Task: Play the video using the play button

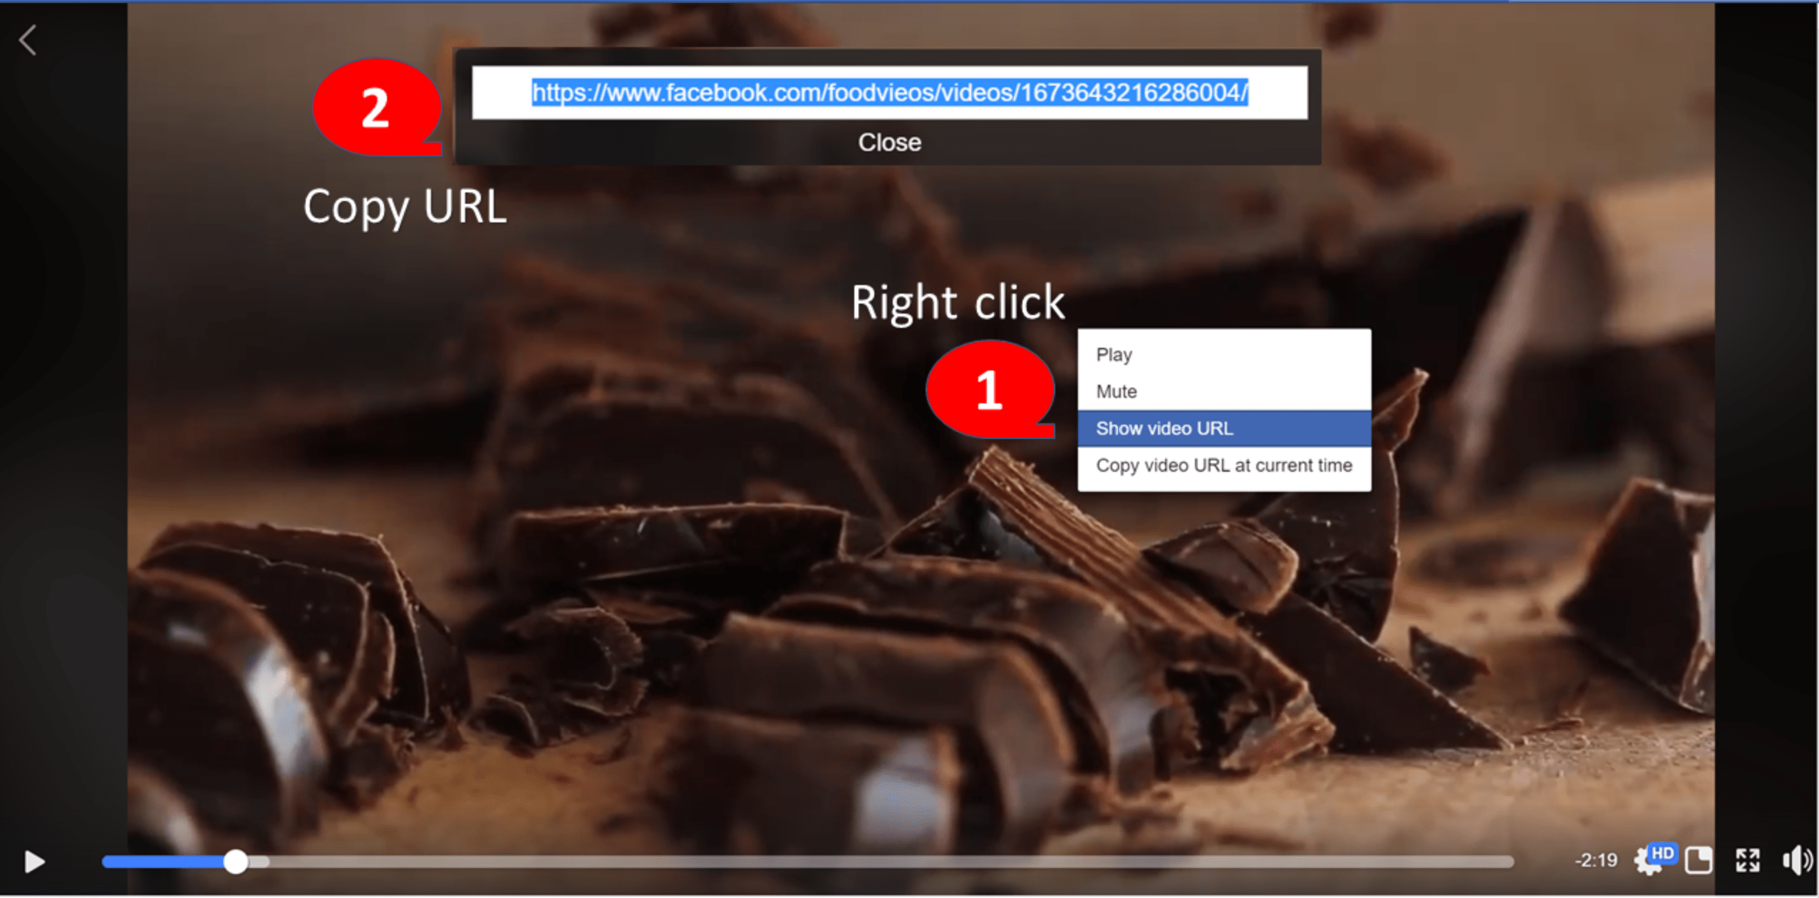Action: (x=33, y=862)
